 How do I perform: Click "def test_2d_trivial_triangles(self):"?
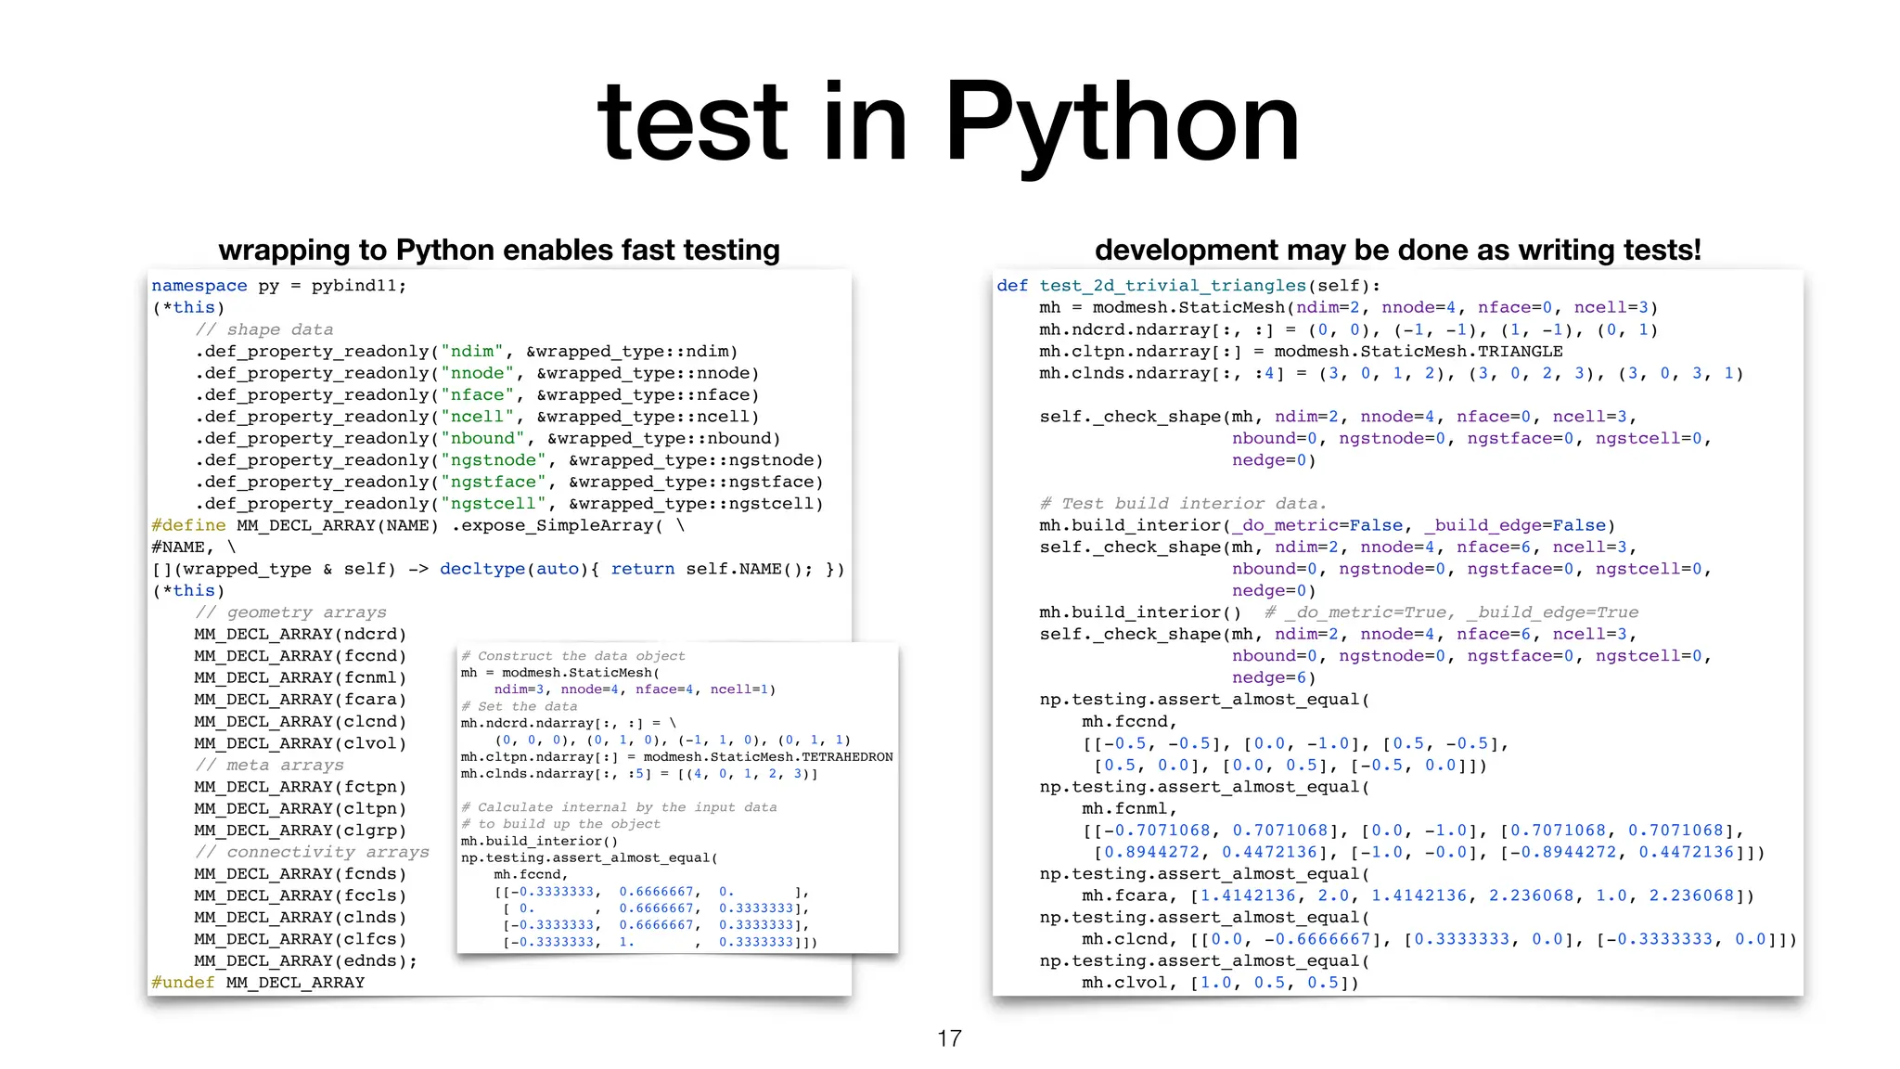1189,286
